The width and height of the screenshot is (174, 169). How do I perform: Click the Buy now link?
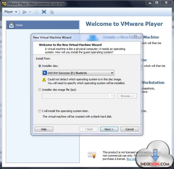(x=132, y=159)
